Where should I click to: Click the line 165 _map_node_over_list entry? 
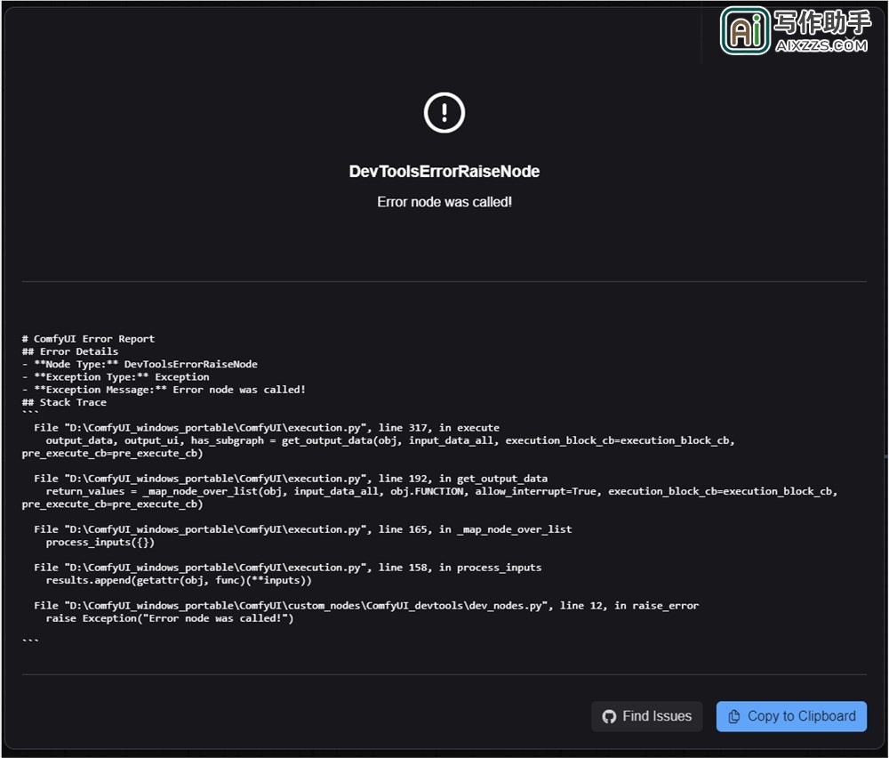pos(302,529)
